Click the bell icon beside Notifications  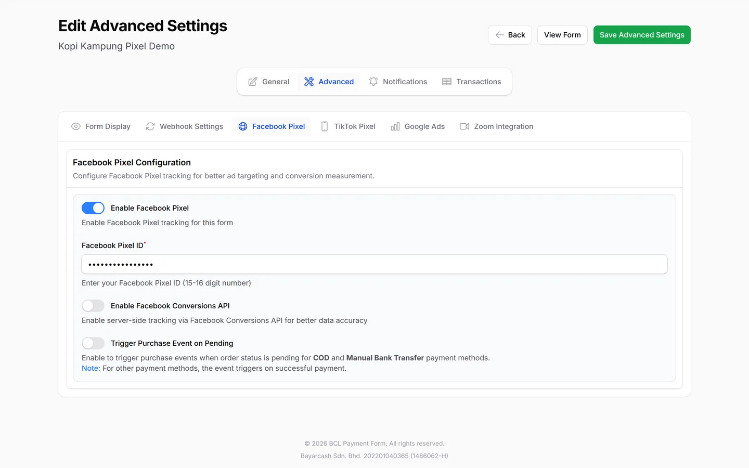tap(373, 82)
